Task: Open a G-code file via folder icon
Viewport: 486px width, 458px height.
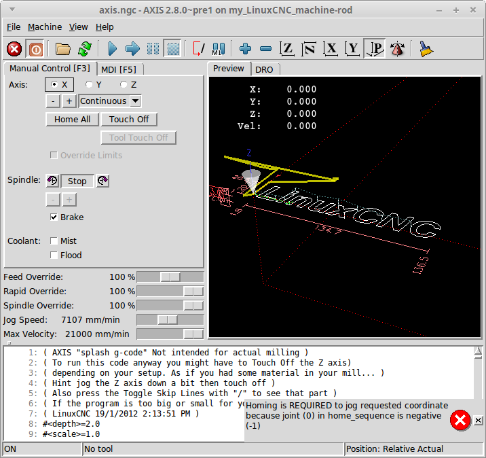Action: click(63, 49)
